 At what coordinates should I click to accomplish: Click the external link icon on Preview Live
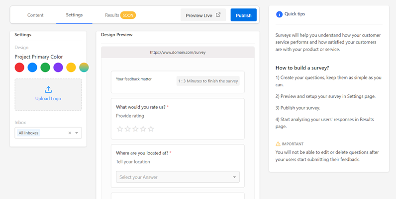click(218, 15)
